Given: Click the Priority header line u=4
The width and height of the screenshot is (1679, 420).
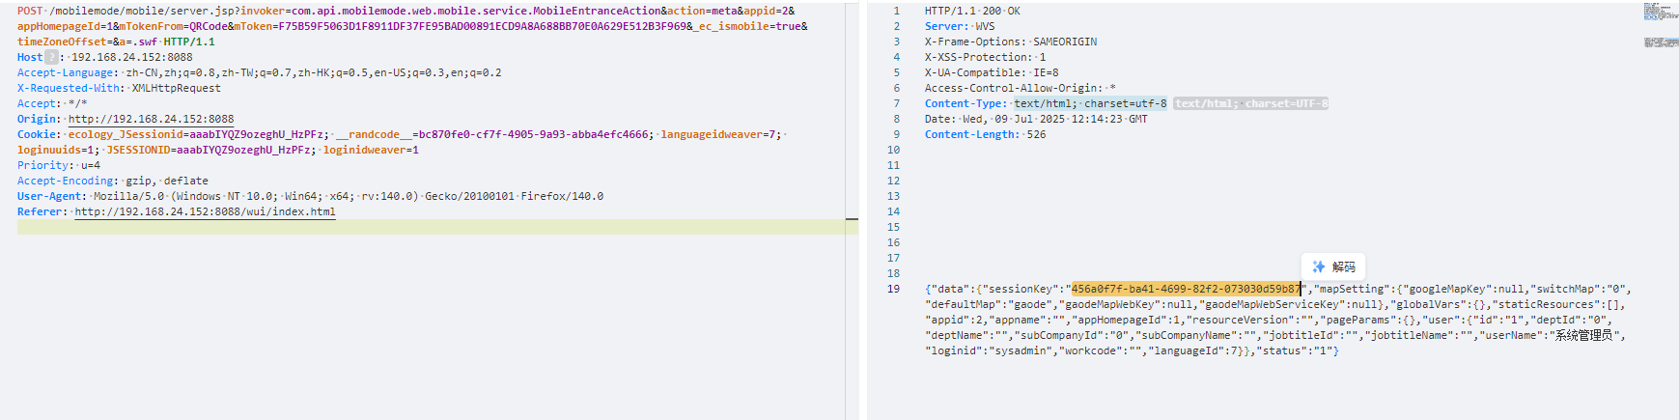Looking at the screenshot, I should click(59, 165).
